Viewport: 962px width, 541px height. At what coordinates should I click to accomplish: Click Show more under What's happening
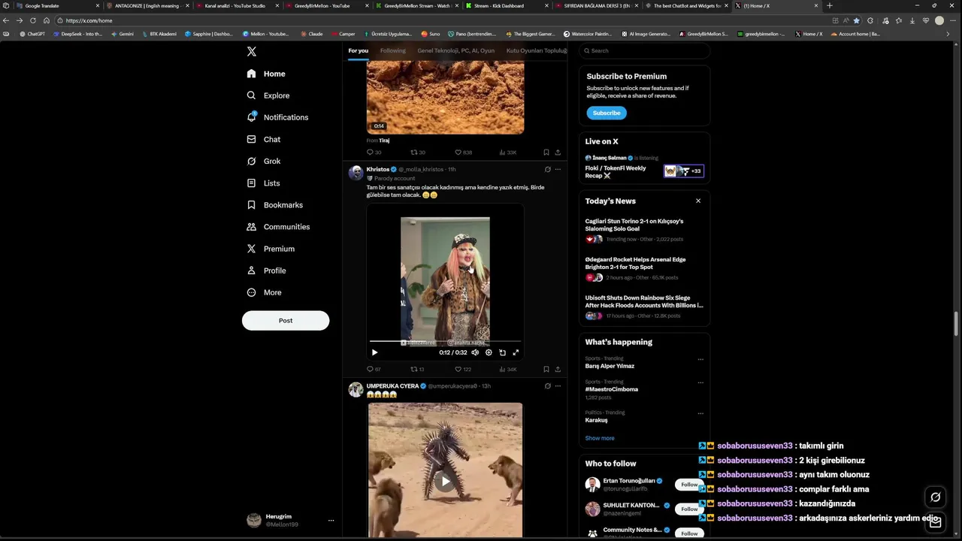[x=600, y=438]
